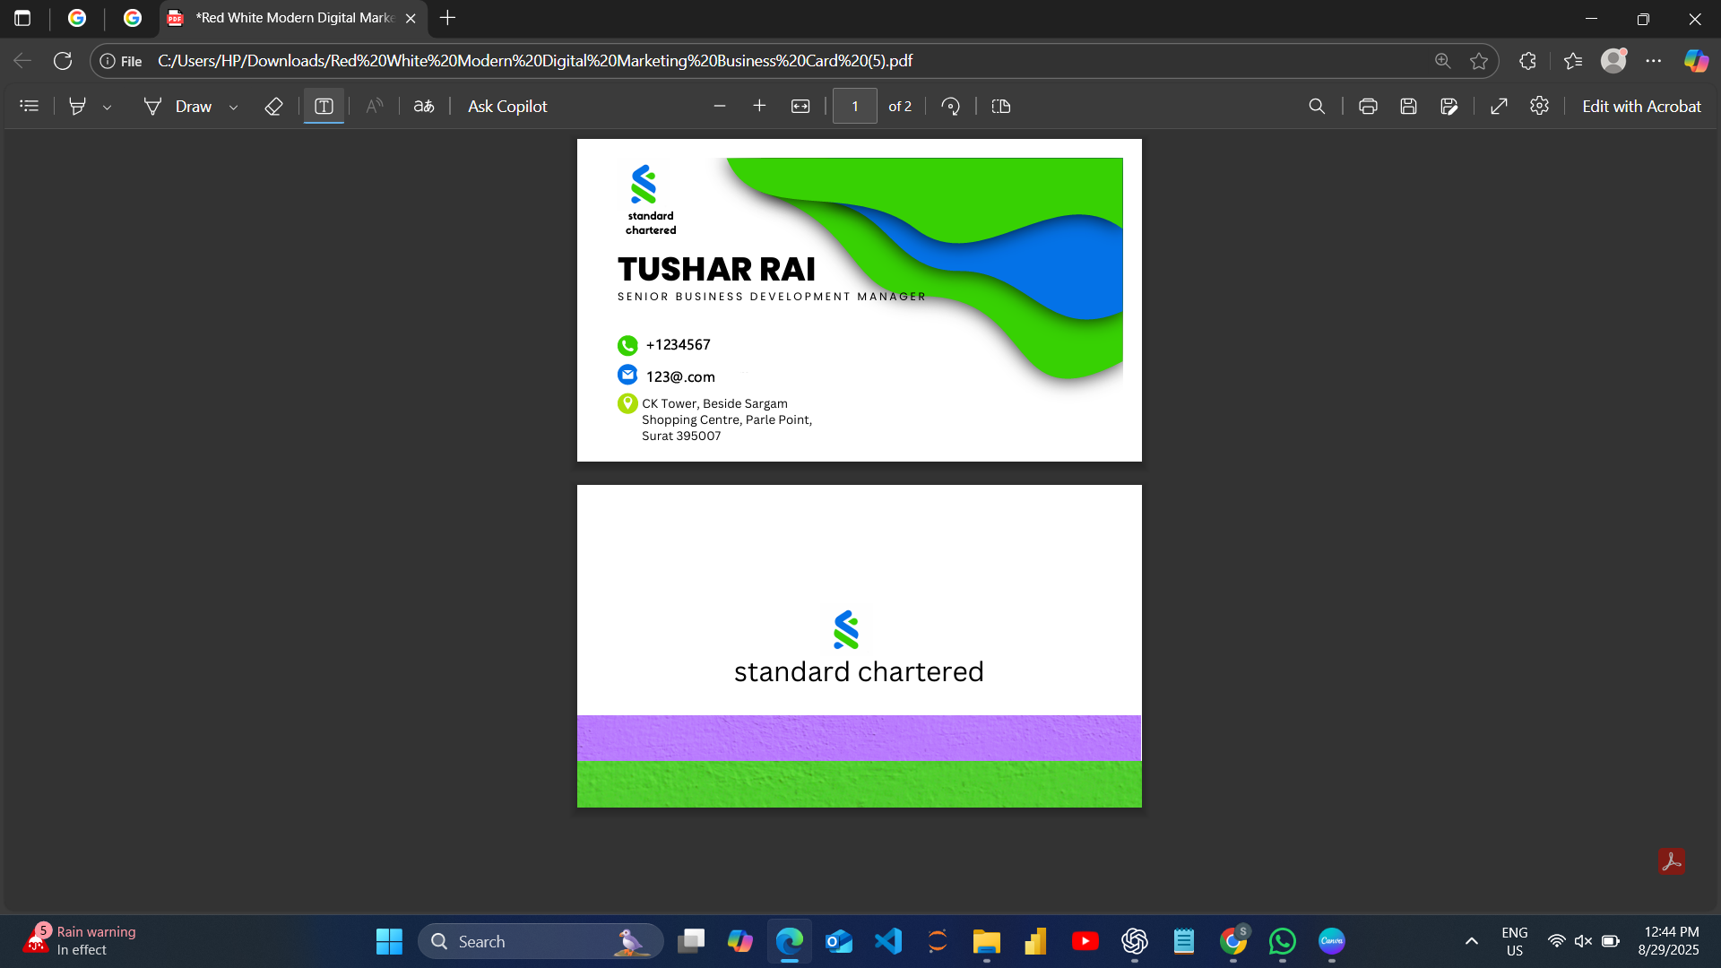Image resolution: width=1721 pixels, height=968 pixels.
Task: Expand the Highlight color dropdown arrow
Action: click(107, 107)
